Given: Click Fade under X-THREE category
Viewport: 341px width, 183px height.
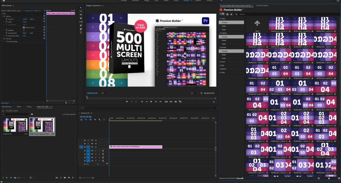Looking at the screenshot, I should click(x=224, y=44).
